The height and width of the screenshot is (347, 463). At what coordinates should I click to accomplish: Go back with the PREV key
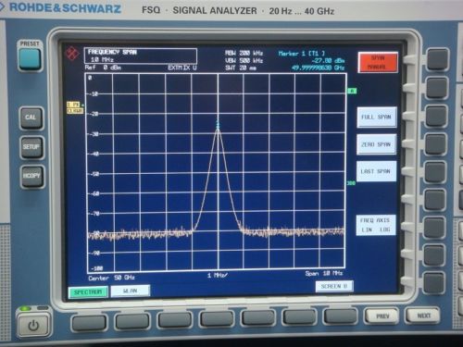pos(382,316)
